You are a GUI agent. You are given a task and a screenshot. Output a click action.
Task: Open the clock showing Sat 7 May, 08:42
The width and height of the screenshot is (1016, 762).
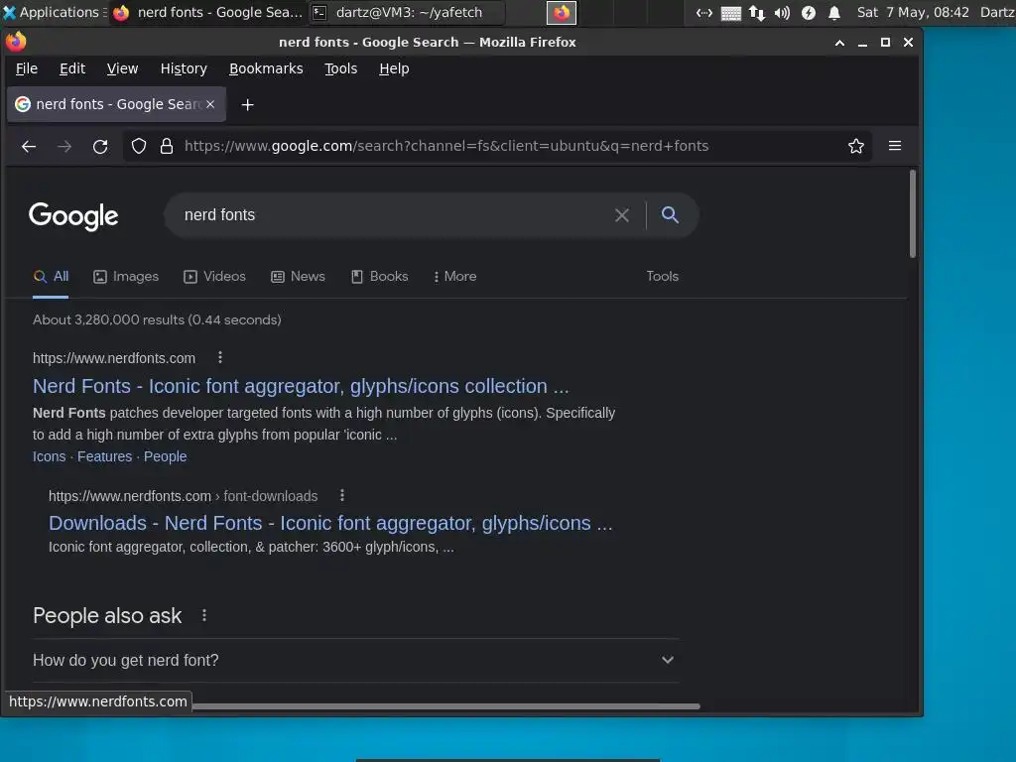[913, 12]
